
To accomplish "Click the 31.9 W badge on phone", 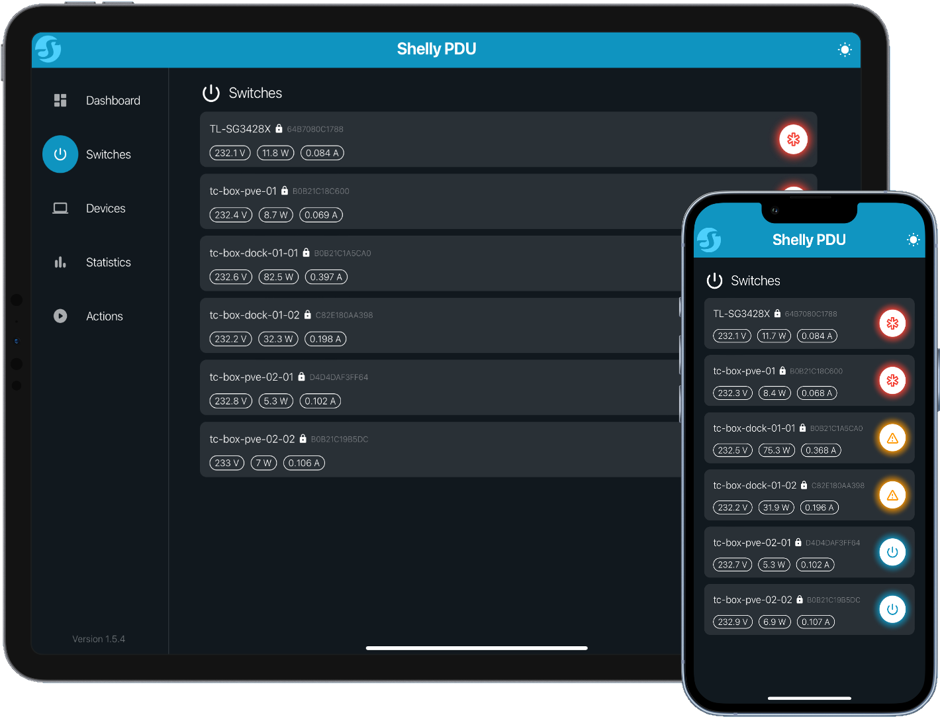I will point(776,508).
